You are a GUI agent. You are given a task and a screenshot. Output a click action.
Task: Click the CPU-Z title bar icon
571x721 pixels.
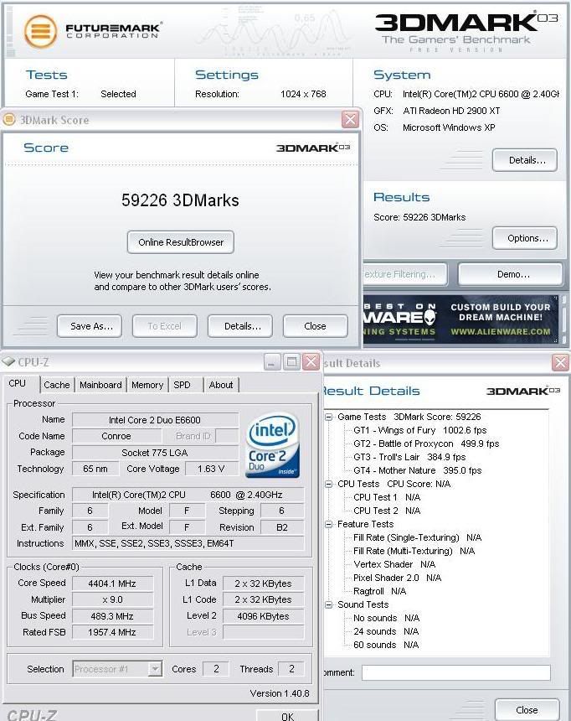(x=8, y=362)
